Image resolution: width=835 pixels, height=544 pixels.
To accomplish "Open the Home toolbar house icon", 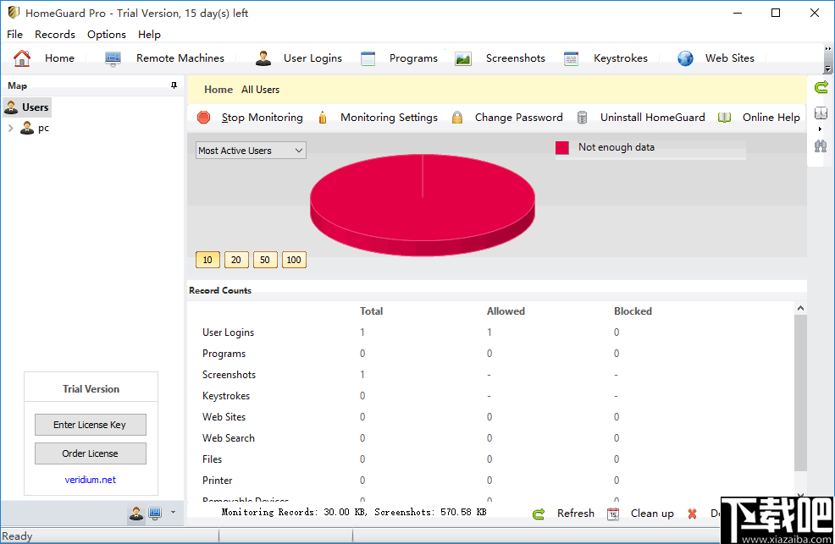I will [x=22, y=58].
